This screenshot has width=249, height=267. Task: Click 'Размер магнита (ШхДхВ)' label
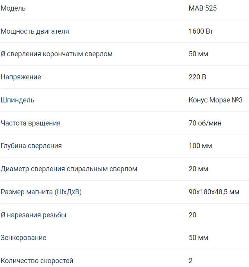click(41, 192)
